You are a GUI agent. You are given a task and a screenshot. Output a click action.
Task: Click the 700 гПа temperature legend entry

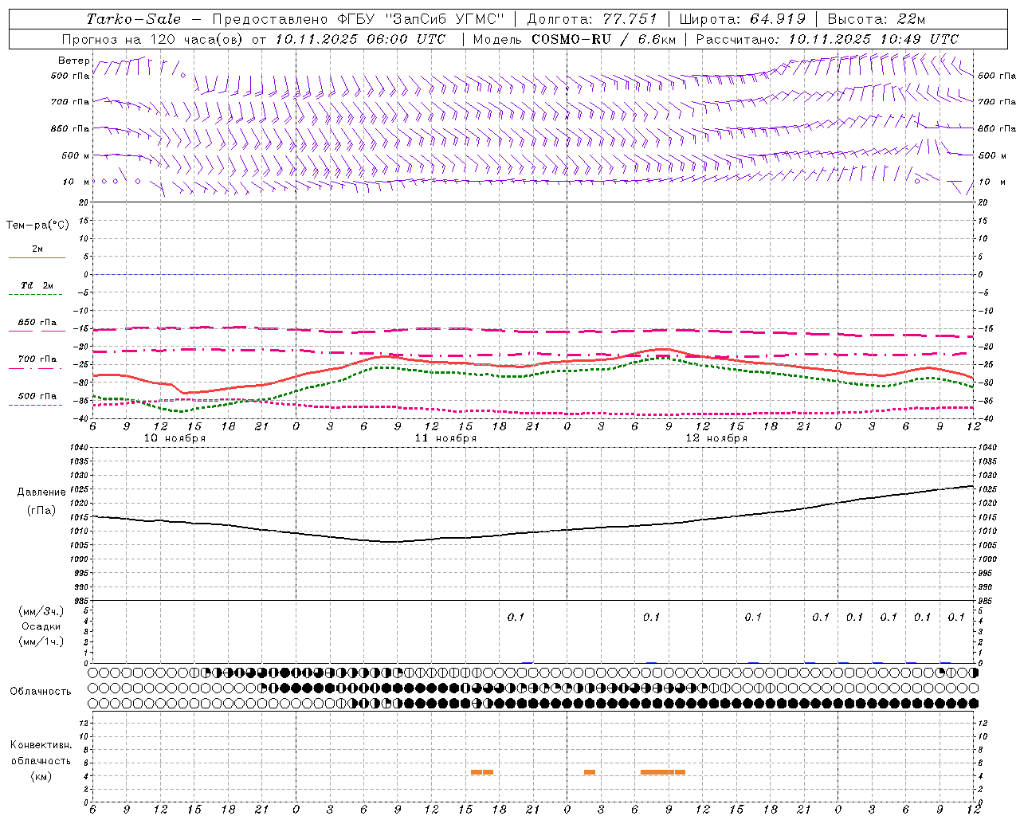coord(37,359)
